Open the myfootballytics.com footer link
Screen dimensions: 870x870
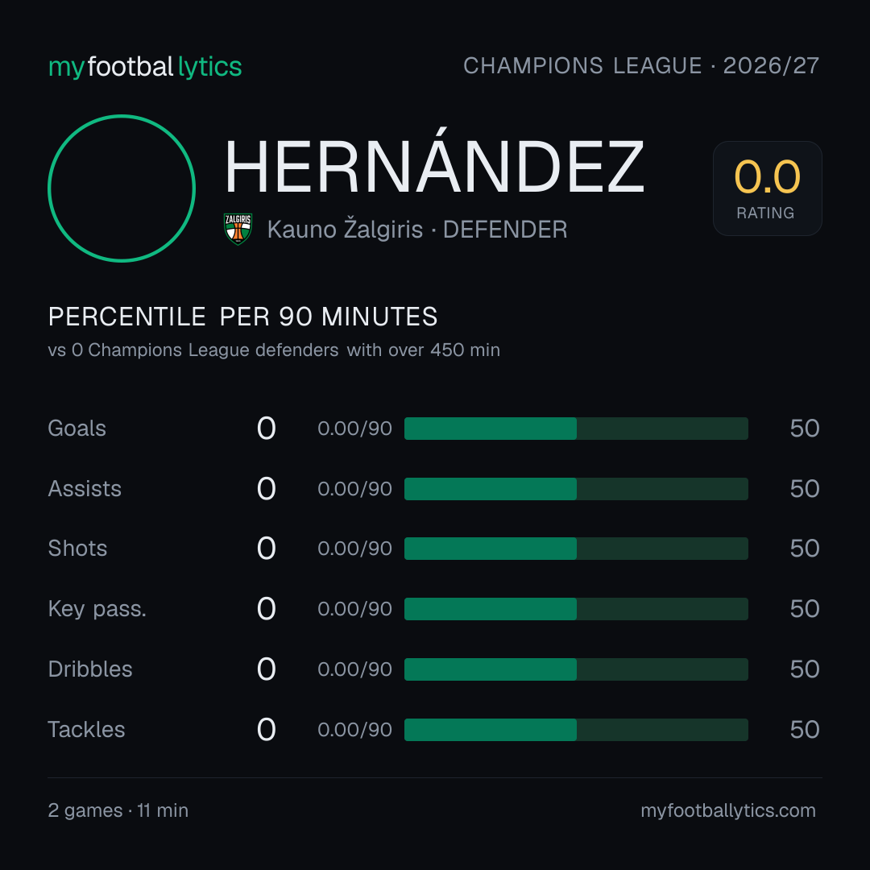[728, 810]
